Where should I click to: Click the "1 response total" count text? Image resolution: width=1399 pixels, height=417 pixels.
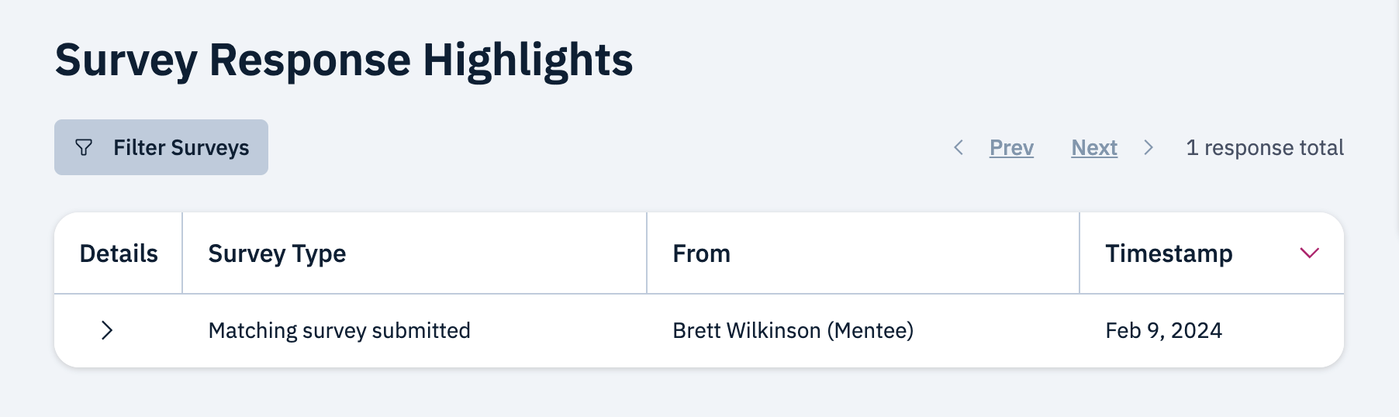pyautogui.click(x=1265, y=147)
